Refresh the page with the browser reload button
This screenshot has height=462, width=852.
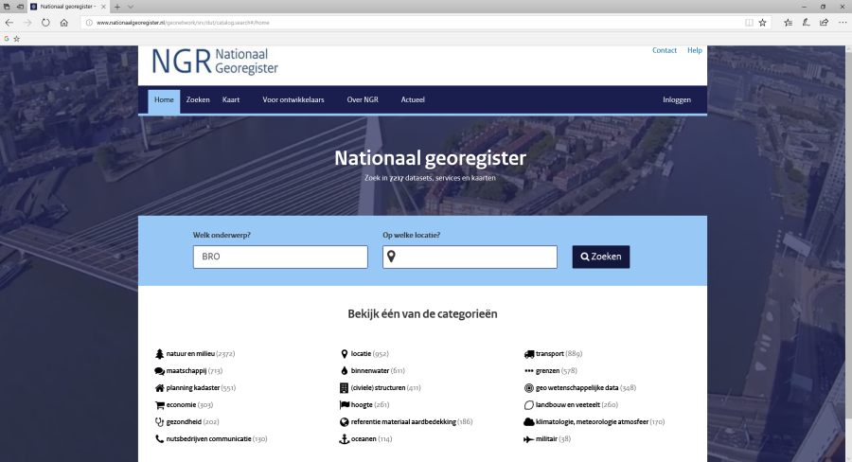(x=45, y=22)
